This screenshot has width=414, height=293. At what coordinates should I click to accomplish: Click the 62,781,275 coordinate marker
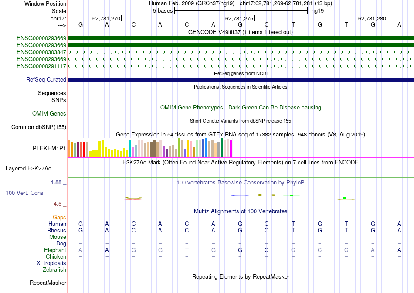239,18
